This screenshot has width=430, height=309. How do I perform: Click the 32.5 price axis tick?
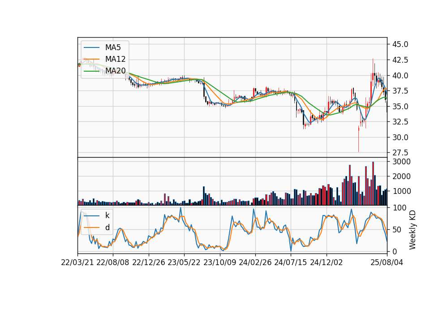point(400,122)
